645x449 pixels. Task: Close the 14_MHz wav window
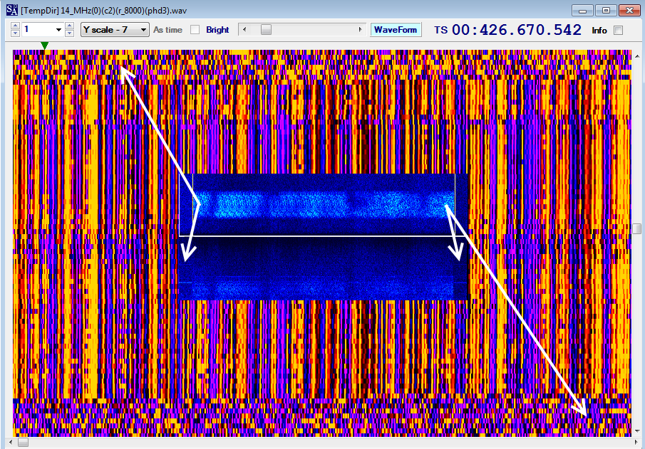(x=629, y=10)
